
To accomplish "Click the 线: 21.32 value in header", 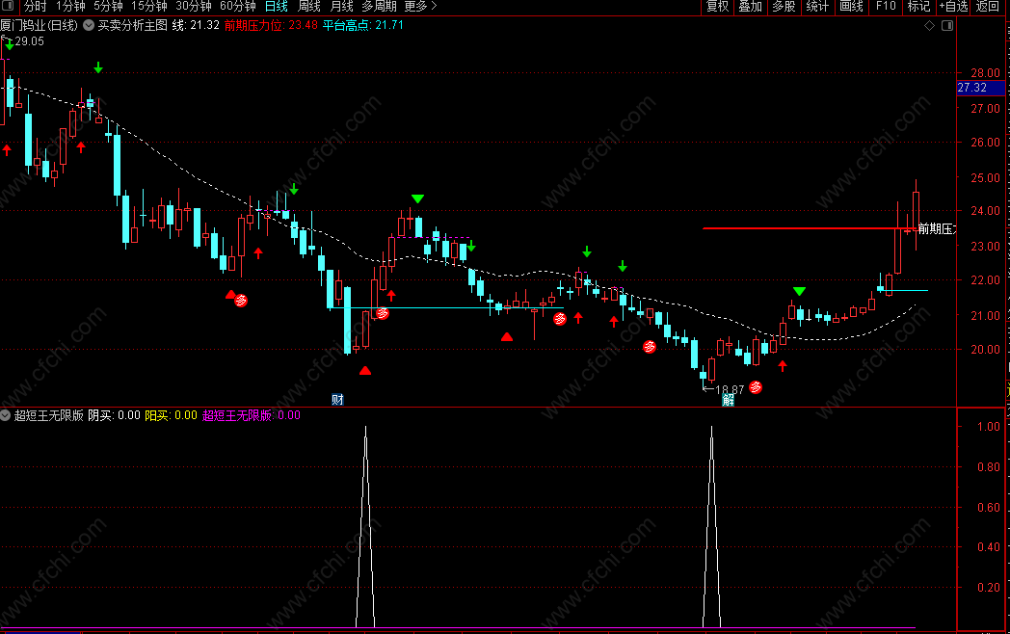I will 196,25.
